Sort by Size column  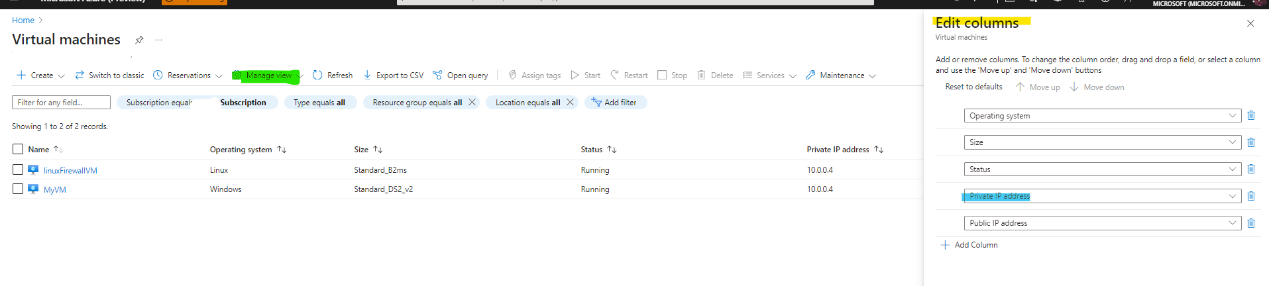click(x=368, y=150)
